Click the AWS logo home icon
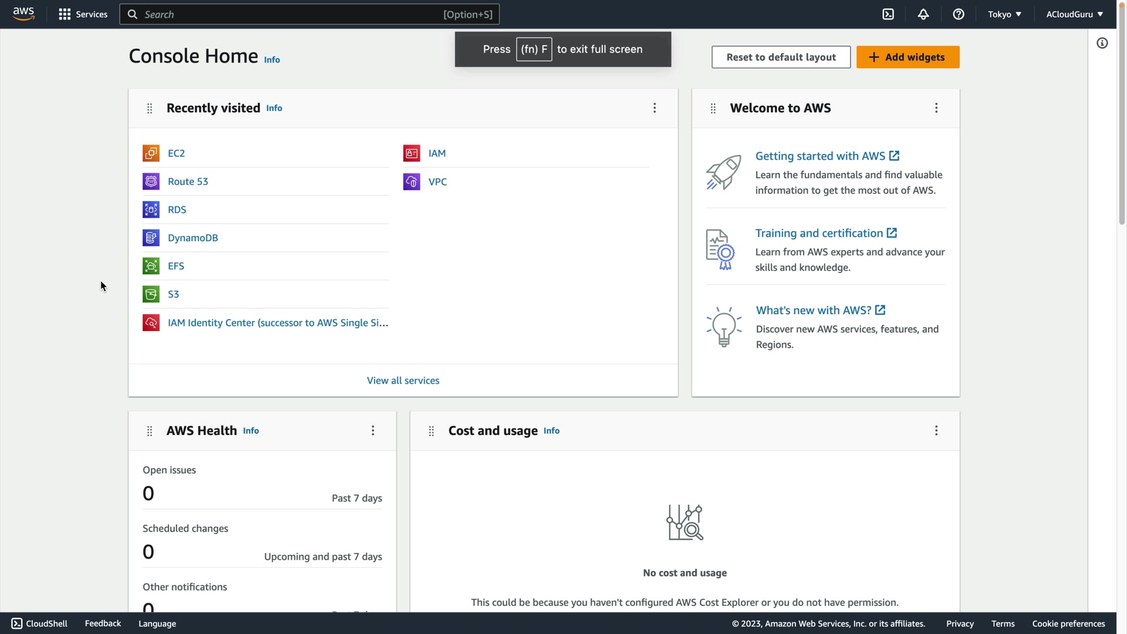Viewport: 1127px width, 634px height. [23, 14]
